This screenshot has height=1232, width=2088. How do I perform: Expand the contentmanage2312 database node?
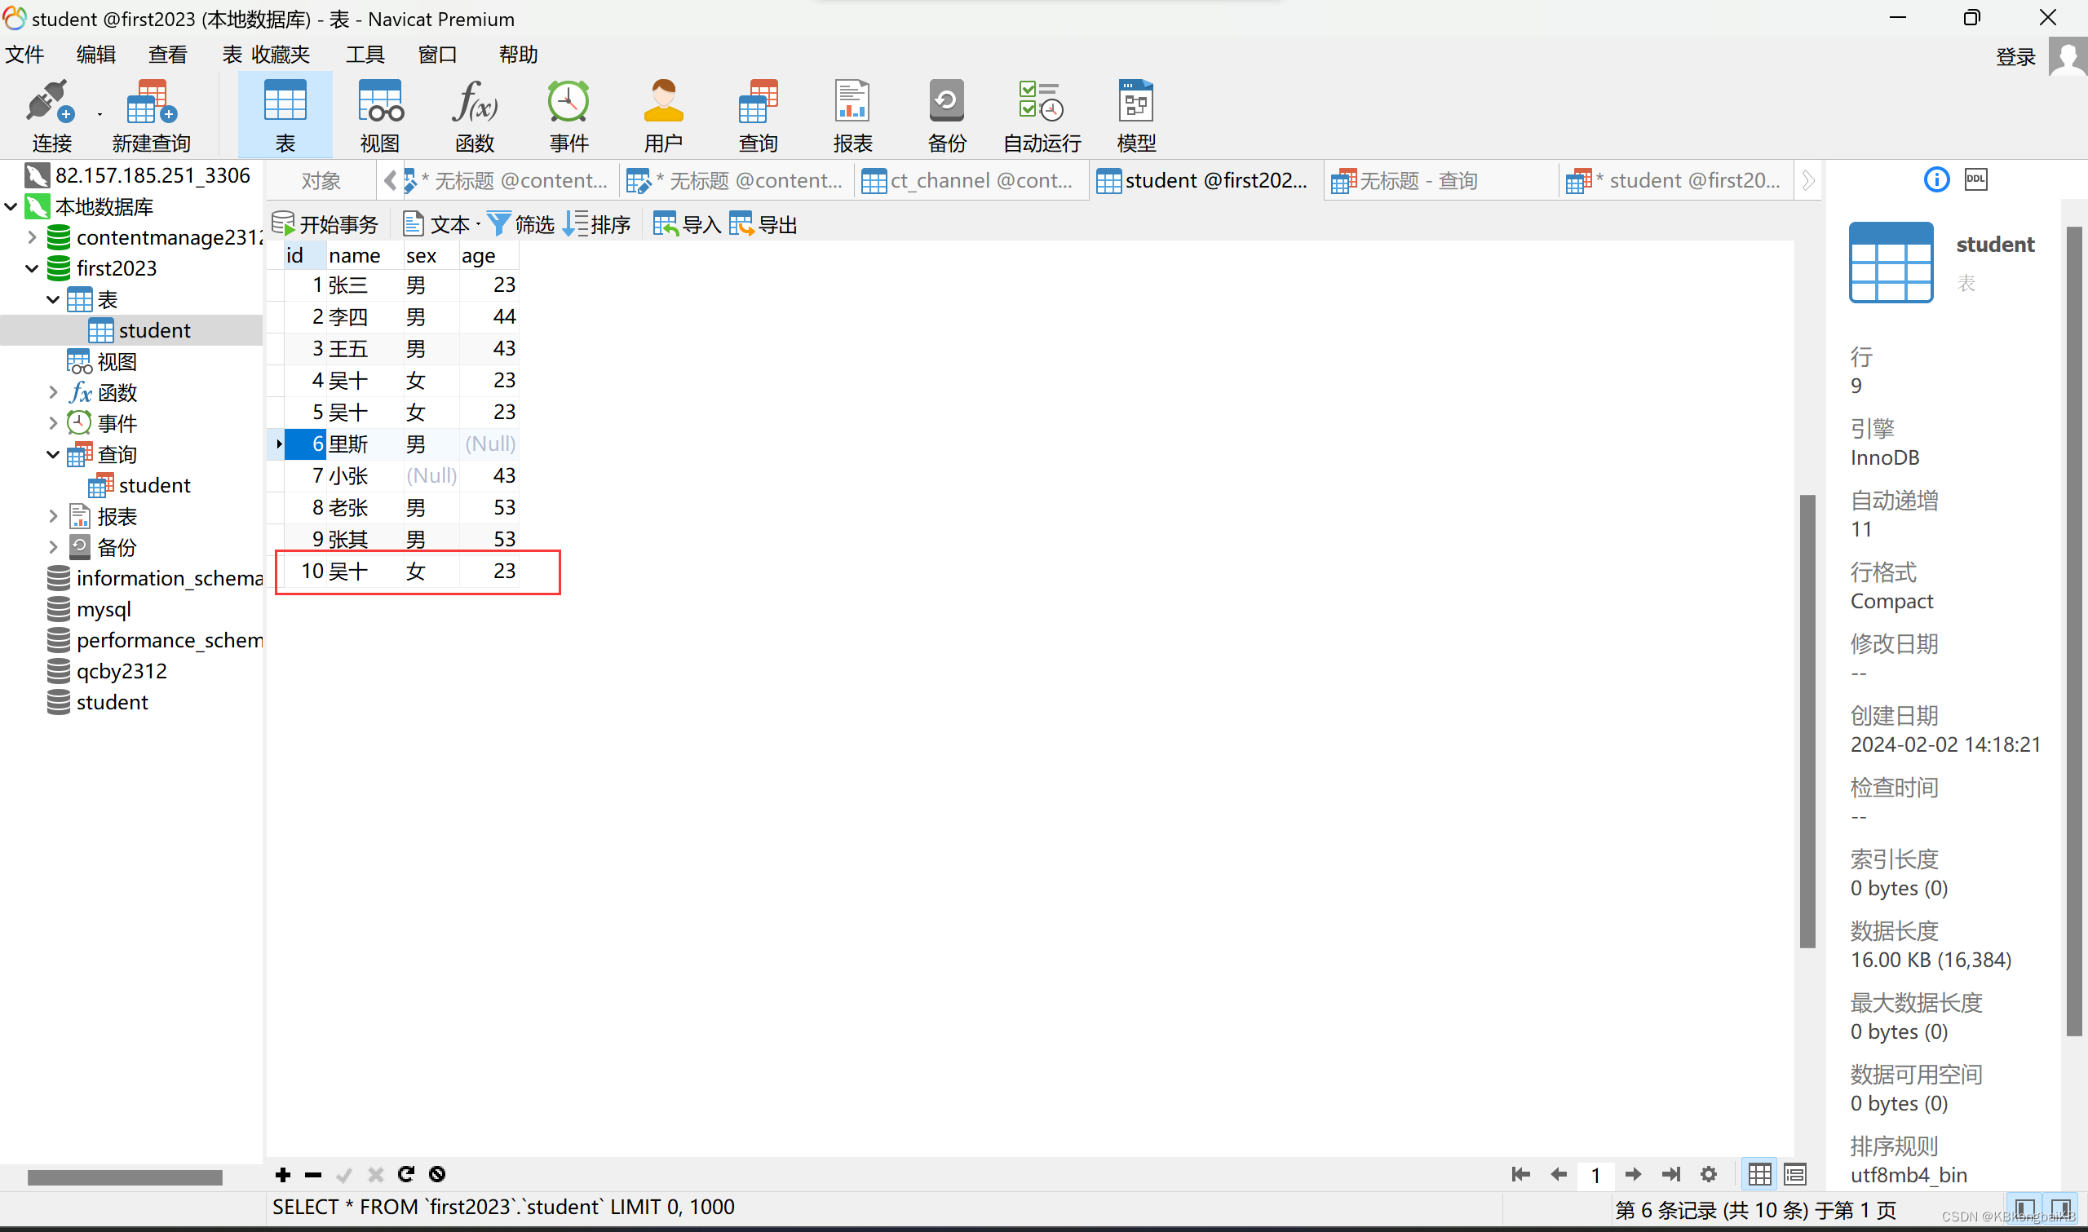[32, 237]
